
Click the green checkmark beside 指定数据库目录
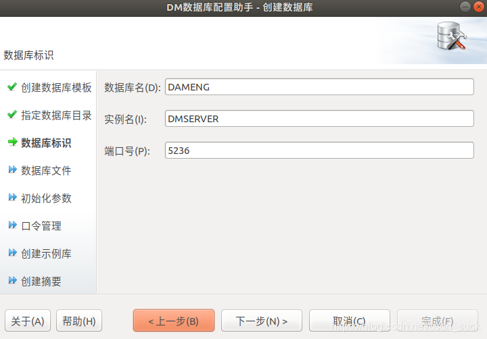12,114
